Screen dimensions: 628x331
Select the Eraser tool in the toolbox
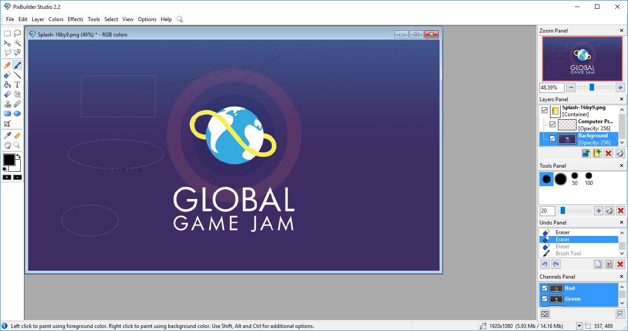[7, 75]
